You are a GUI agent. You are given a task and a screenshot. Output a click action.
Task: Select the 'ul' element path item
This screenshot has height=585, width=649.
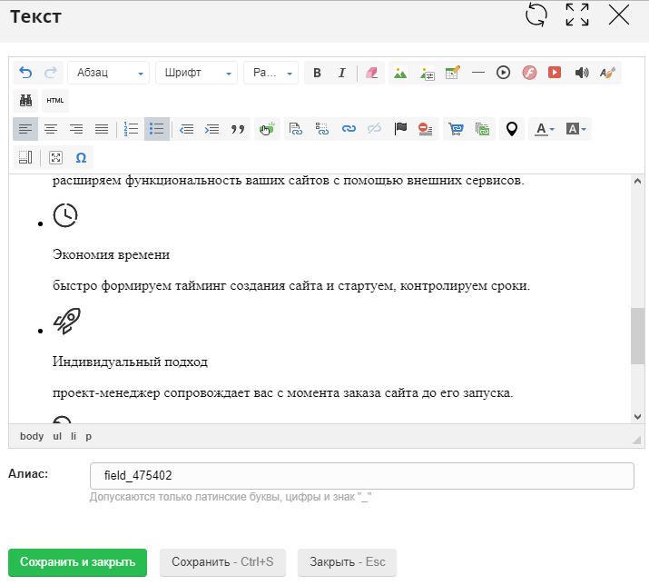tap(57, 436)
